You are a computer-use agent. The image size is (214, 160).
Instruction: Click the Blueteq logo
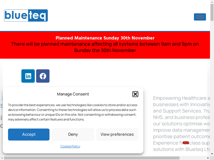pos(26,15)
